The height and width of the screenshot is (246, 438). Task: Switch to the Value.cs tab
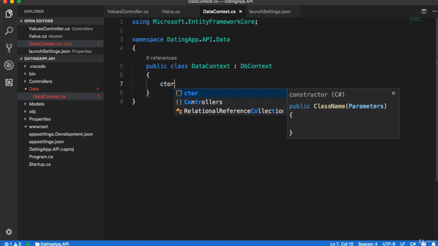tap(171, 11)
